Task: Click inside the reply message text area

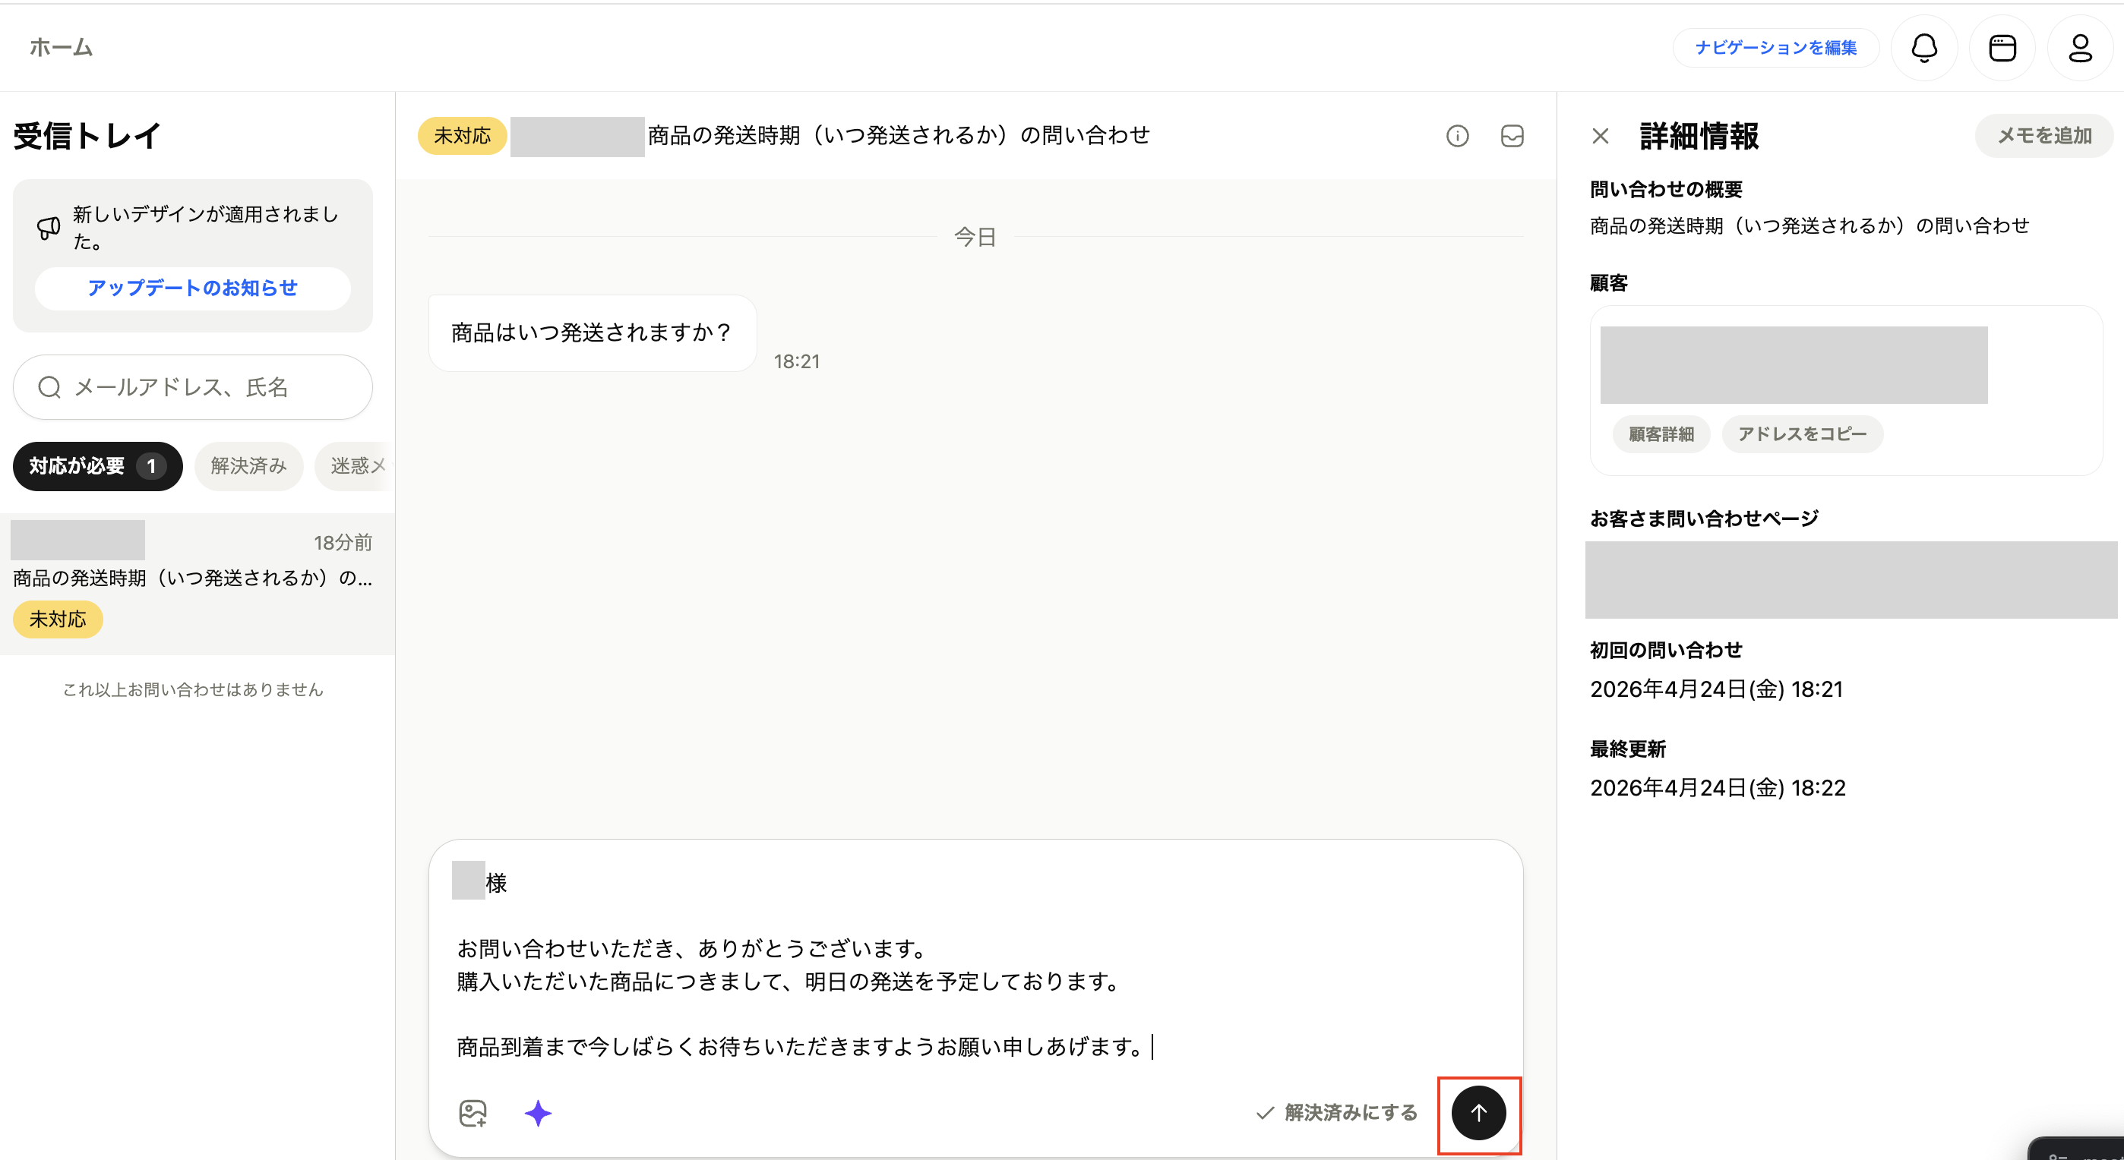Action: click(975, 964)
